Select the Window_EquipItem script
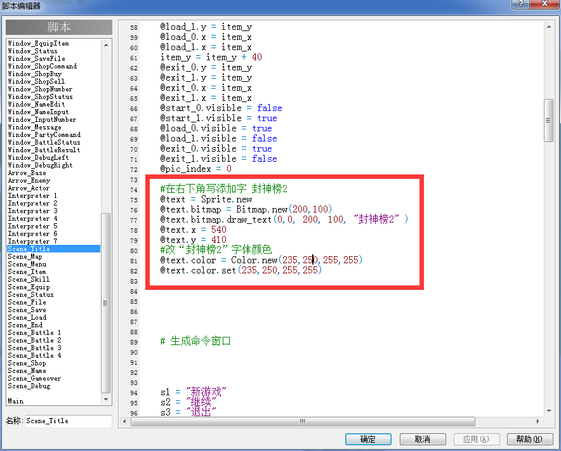Screen dimensions: 561x451 [54, 43]
